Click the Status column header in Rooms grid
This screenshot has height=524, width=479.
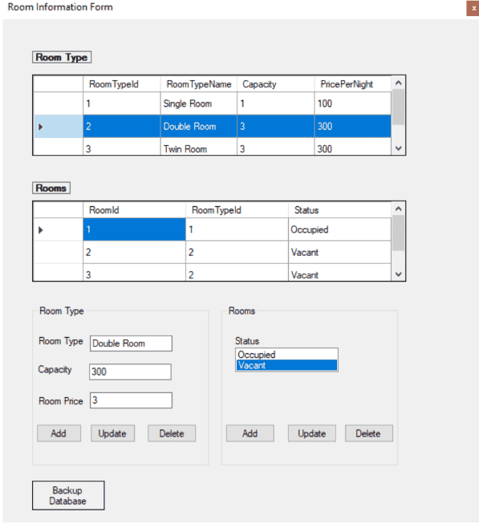tap(339, 210)
